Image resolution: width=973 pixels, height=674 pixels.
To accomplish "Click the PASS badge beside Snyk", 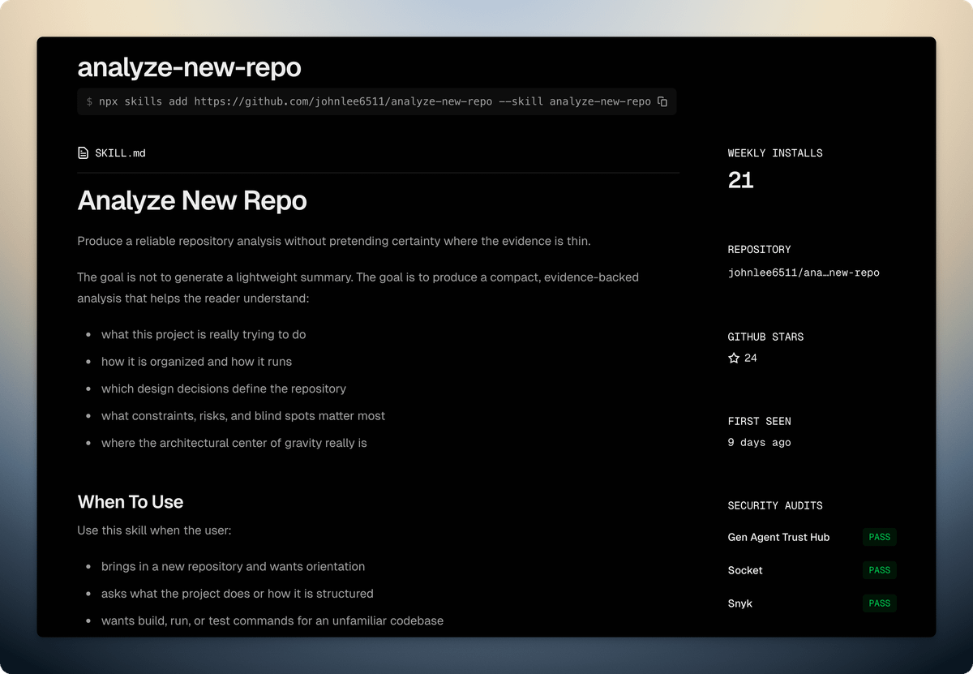I will [879, 603].
